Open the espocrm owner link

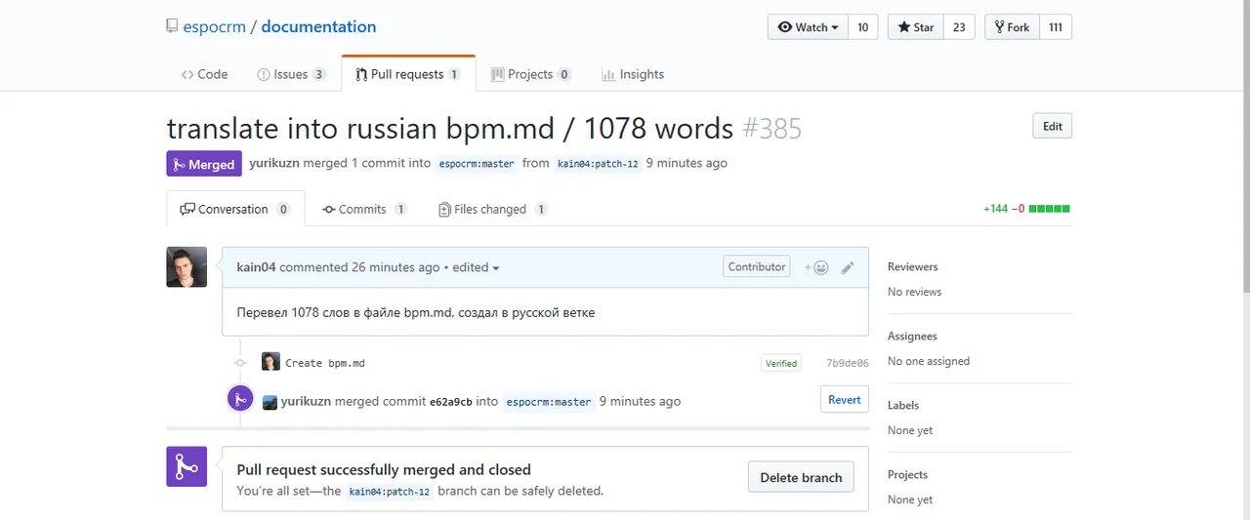click(x=214, y=27)
